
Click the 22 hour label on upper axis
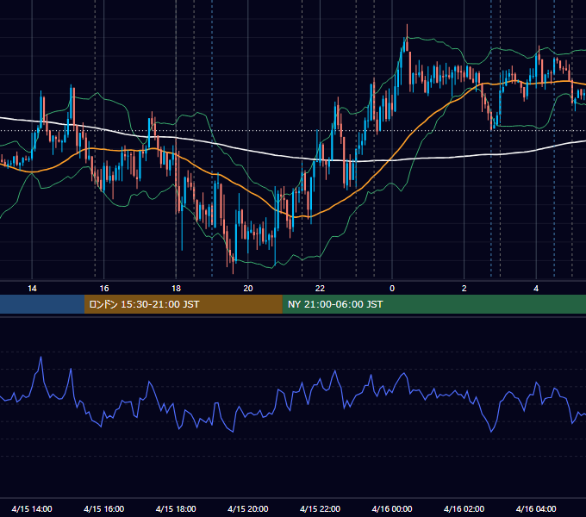coord(320,289)
